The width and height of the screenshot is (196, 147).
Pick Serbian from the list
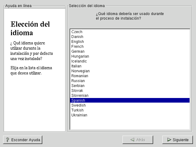point(78,86)
